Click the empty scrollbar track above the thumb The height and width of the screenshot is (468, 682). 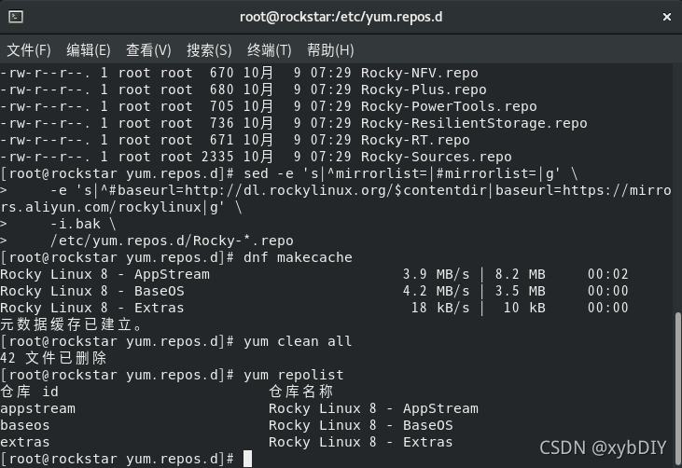676,186
